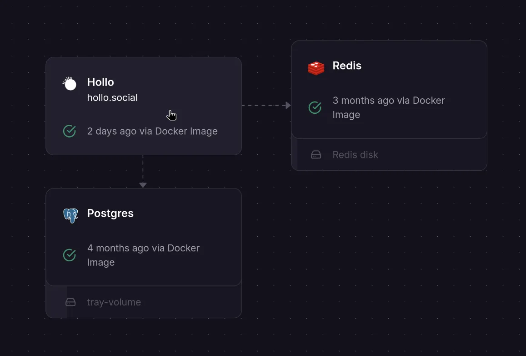Select the Postgres service title
526x356 pixels.
point(110,213)
